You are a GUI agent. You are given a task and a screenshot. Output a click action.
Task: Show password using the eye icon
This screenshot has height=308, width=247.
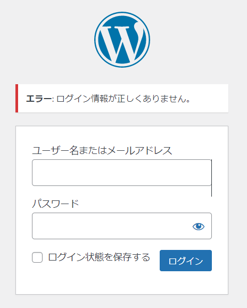pos(199,226)
